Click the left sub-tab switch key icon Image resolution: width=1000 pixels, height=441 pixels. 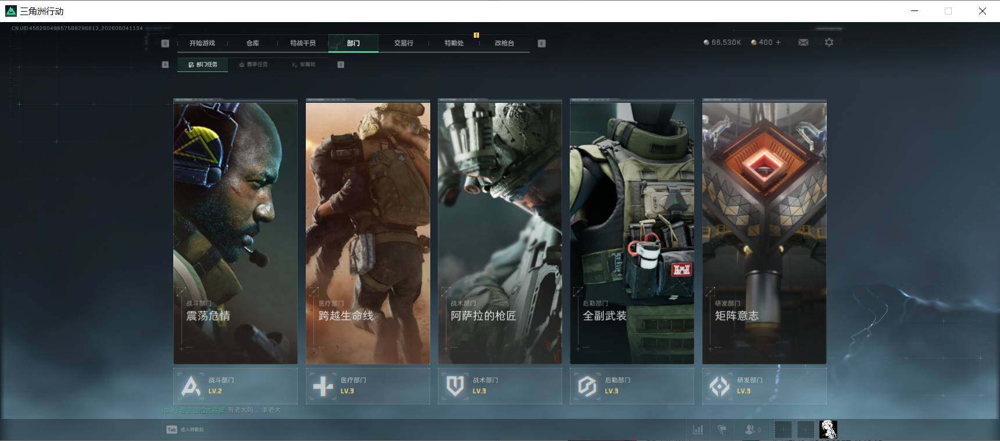pyautogui.click(x=165, y=64)
